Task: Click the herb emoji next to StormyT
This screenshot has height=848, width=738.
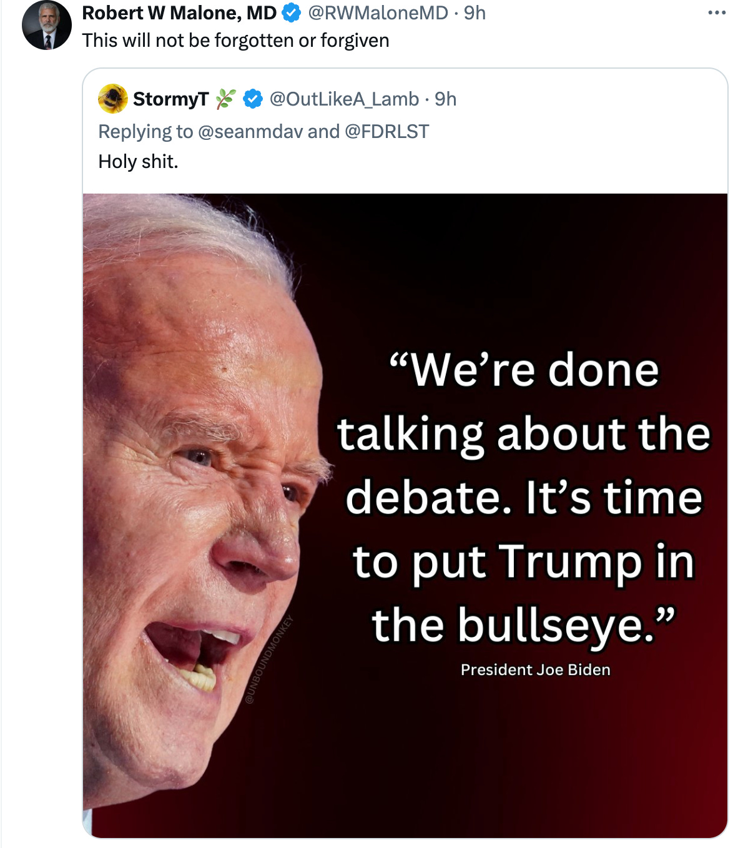Action: 225,99
